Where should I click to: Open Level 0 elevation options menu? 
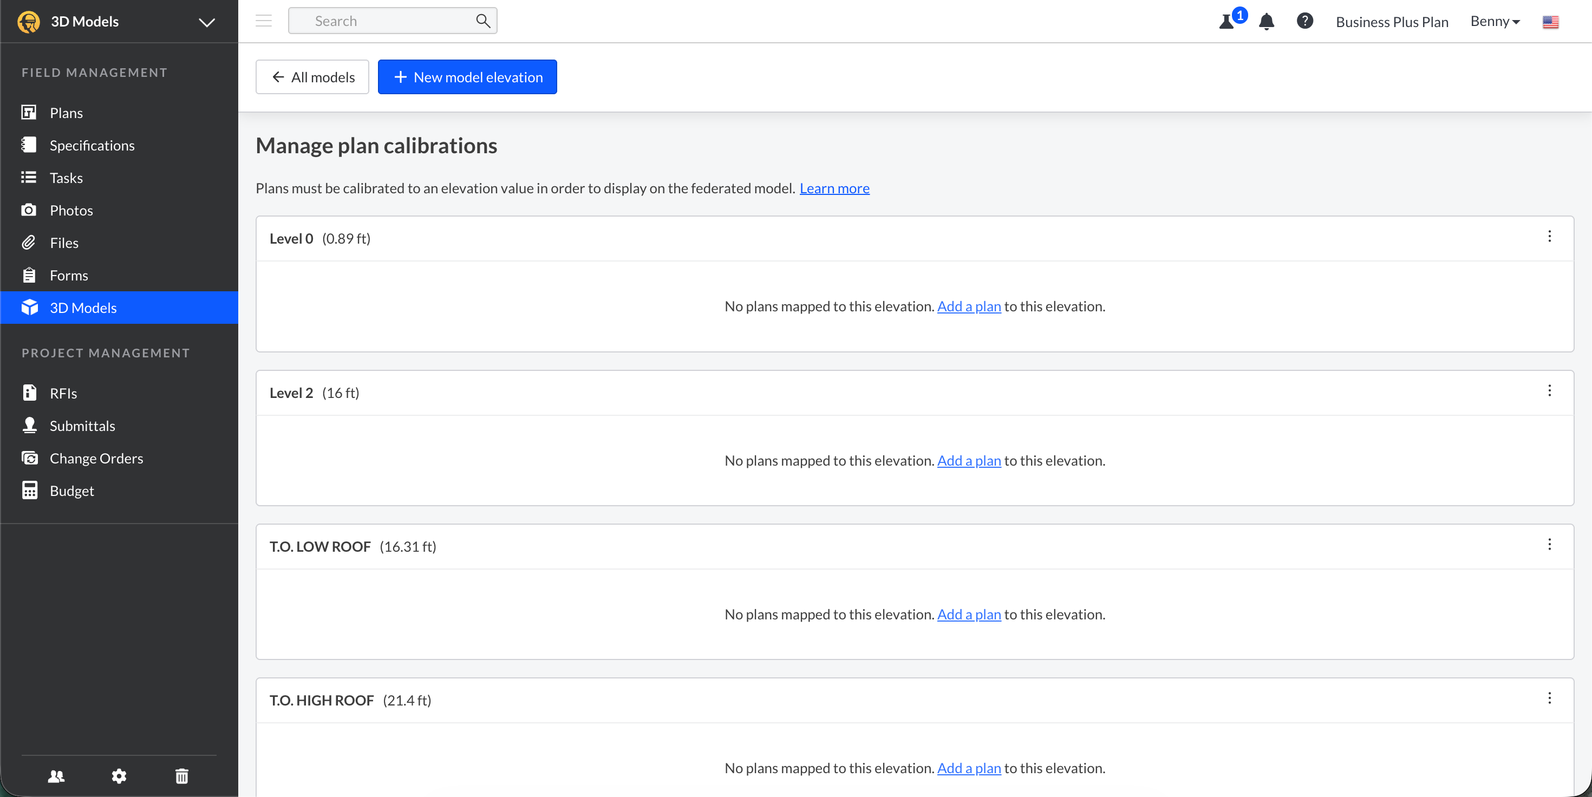1549,237
